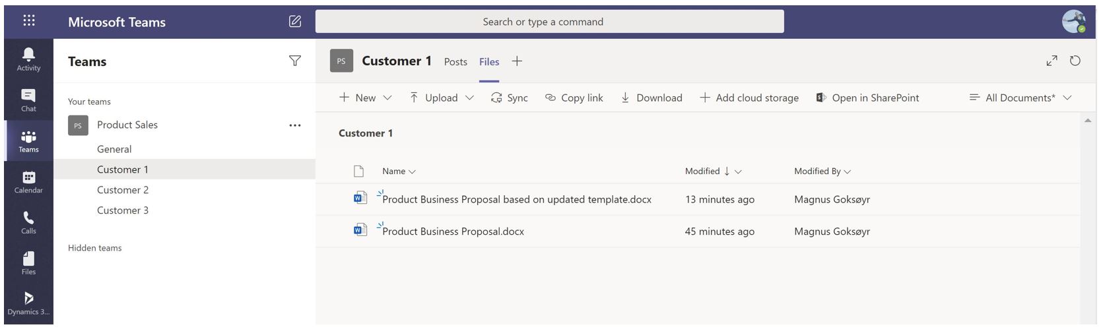Click the reload tab icon
The width and height of the screenshot is (1105, 335).
click(1075, 61)
